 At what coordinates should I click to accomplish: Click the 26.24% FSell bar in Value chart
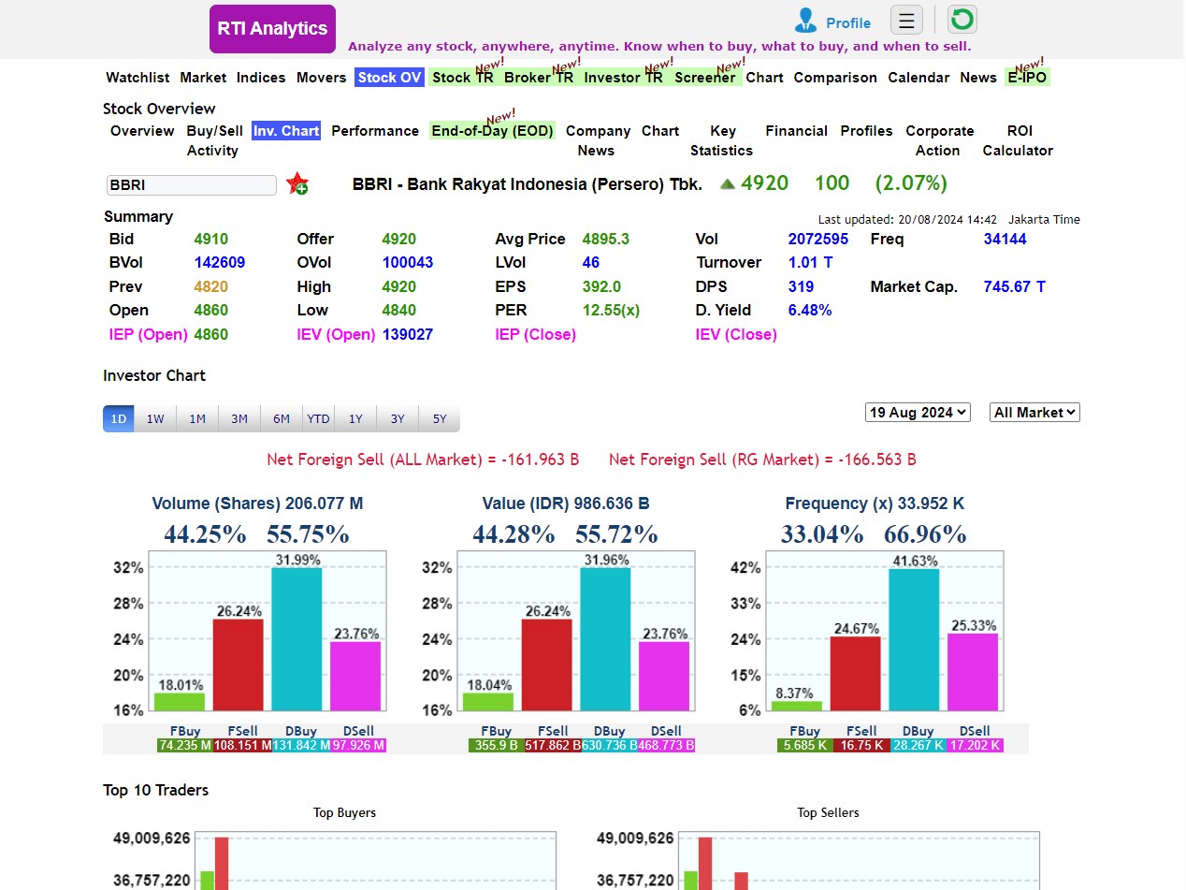(x=547, y=664)
